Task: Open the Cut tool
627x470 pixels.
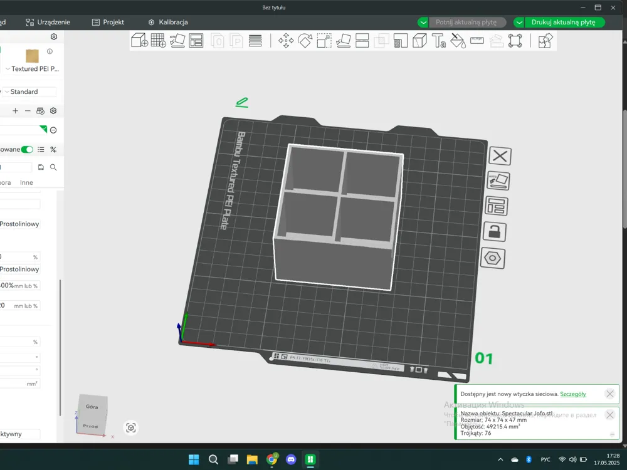Action: tap(362, 41)
